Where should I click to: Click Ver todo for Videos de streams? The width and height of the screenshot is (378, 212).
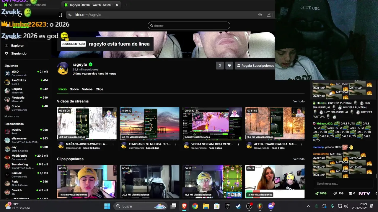pyautogui.click(x=299, y=101)
